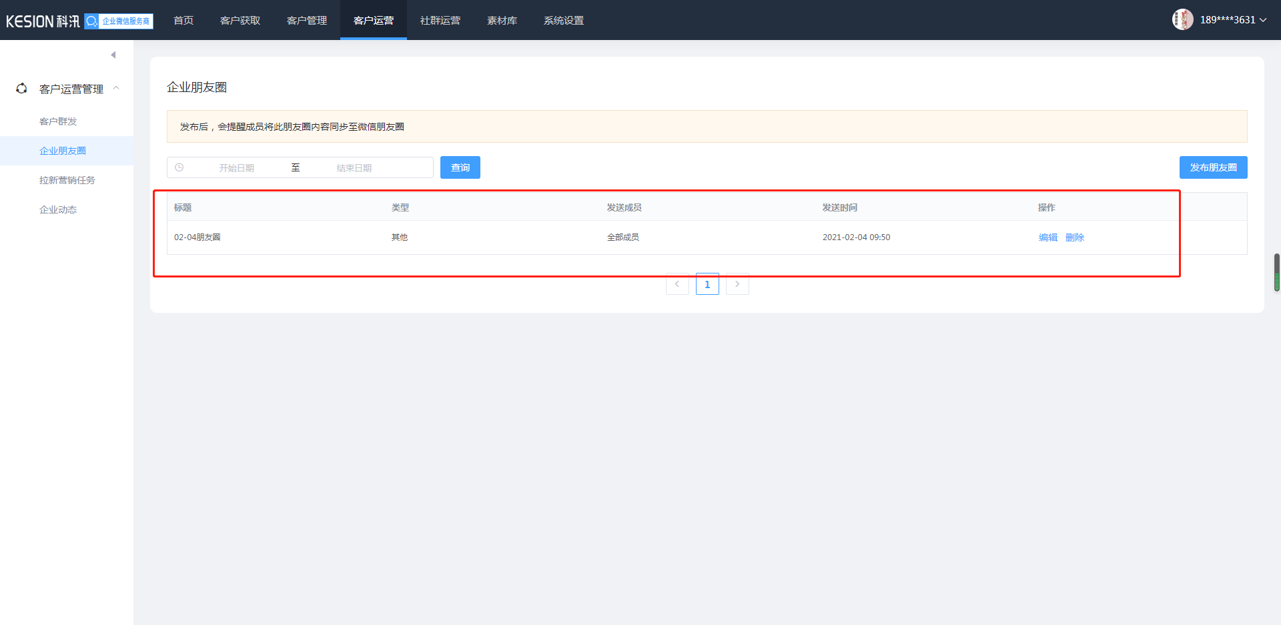The width and height of the screenshot is (1281, 625).
Task: Edit the 02-04朋友圈 entry
Action: (x=1047, y=237)
